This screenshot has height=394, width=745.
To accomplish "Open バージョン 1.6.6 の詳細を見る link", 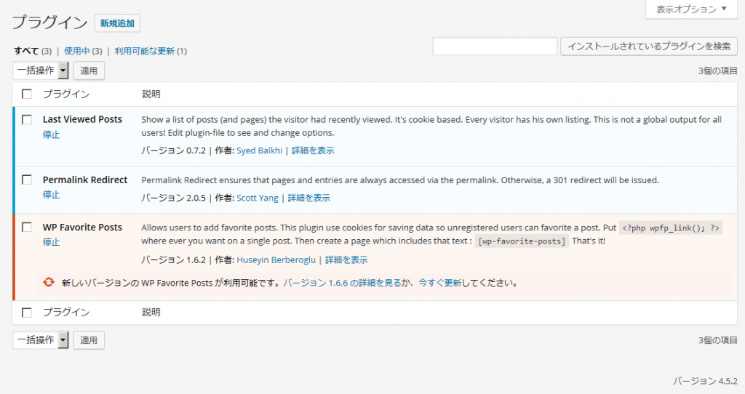I will click(x=342, y=283).
